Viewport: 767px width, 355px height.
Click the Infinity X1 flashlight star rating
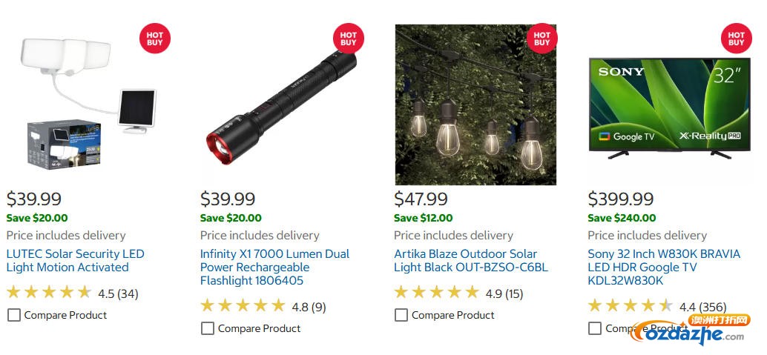tap(243, 306)
